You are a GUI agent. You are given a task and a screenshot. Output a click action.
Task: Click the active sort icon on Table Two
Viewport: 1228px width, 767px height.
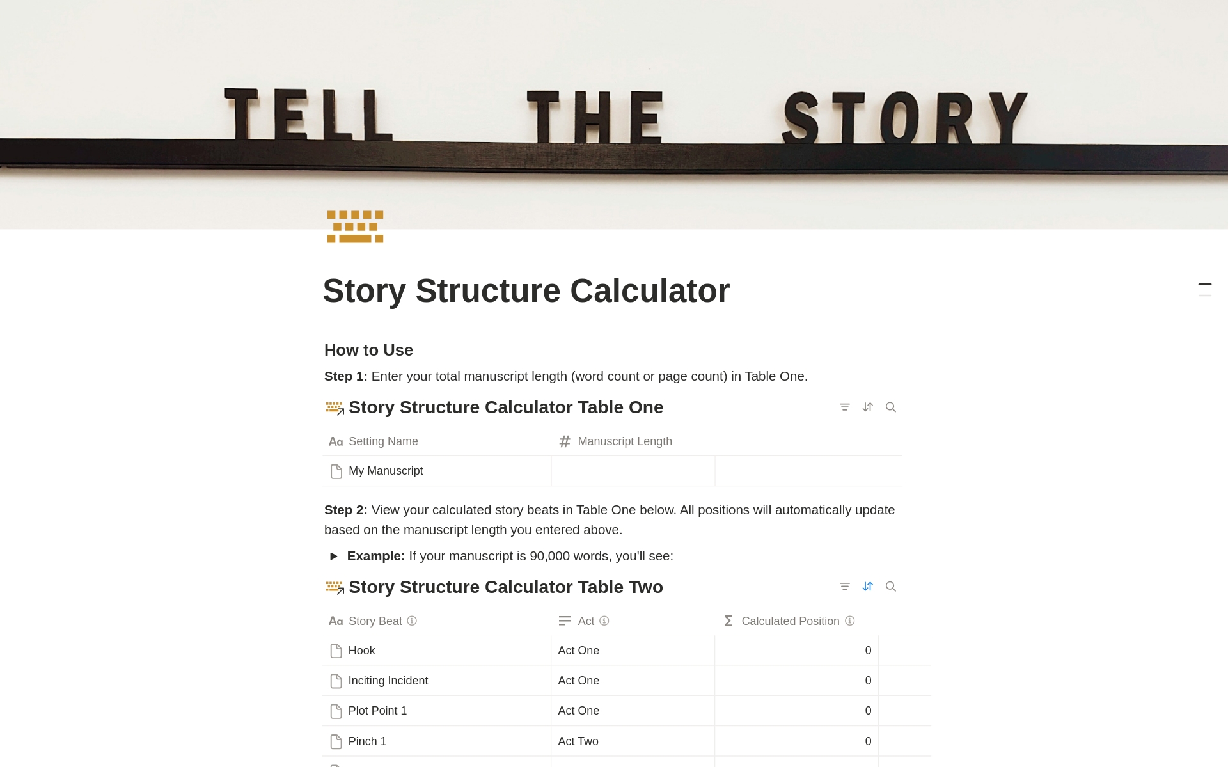tap(867, 587)
